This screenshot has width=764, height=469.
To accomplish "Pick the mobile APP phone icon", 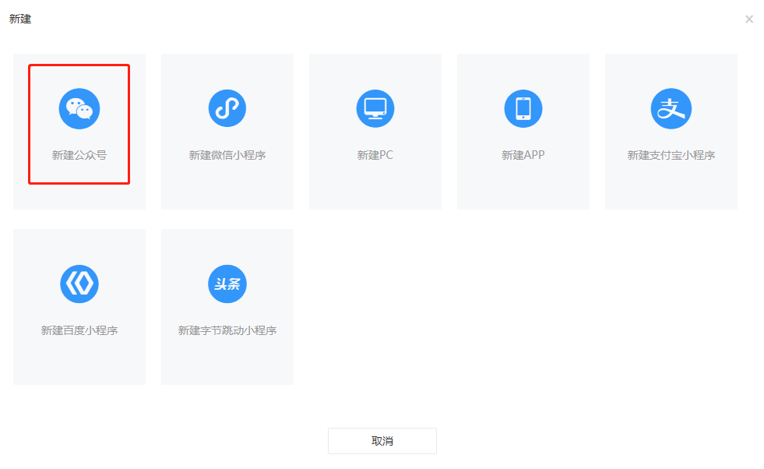I will (523, 108).
